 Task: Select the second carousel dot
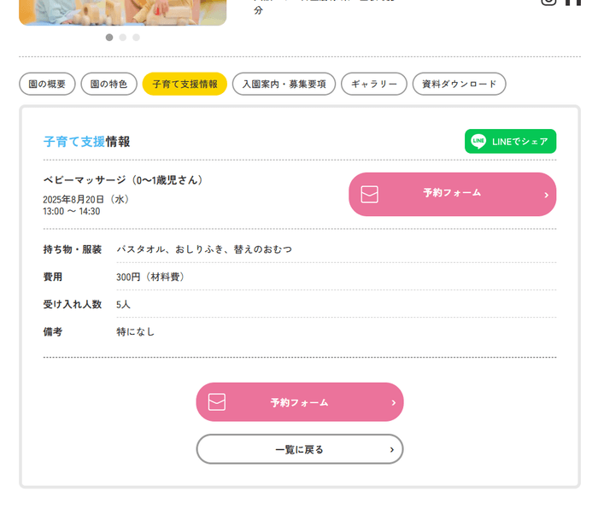click(123, 38)
